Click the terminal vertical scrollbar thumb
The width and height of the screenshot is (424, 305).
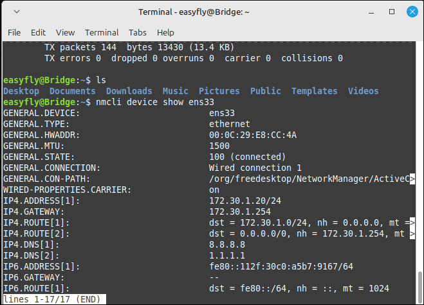(x=419, y=286)
